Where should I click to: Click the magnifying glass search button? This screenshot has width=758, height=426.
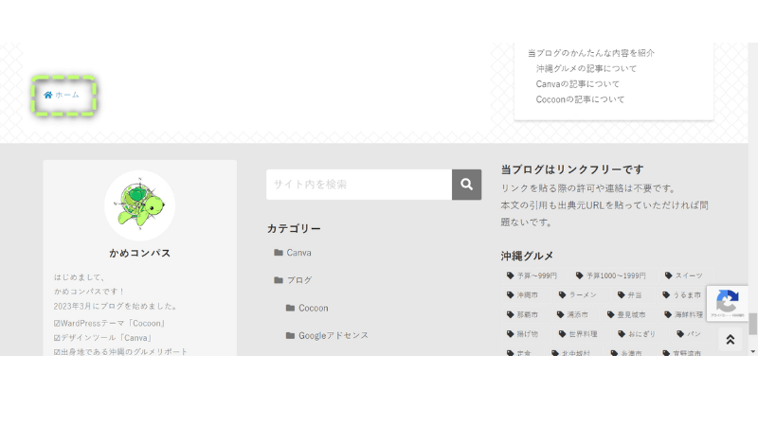coord(466,185)
